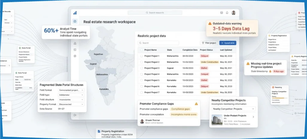Click the Project Name column header
This screenshot has height=139, width=307.
(151, 50)
